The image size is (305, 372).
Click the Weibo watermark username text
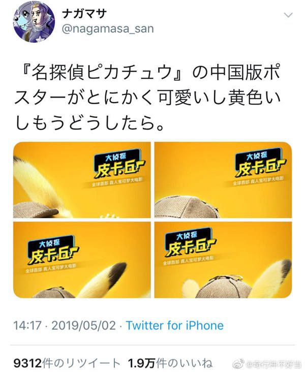pyautogui.click(x=273, y=364)
